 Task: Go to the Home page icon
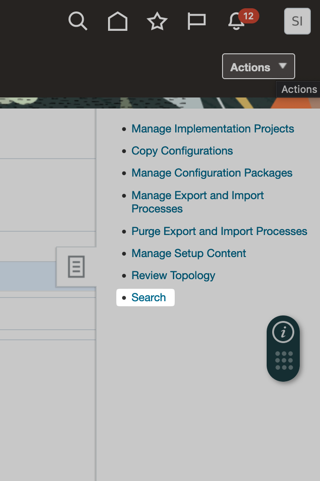click(x=118, y=21)
